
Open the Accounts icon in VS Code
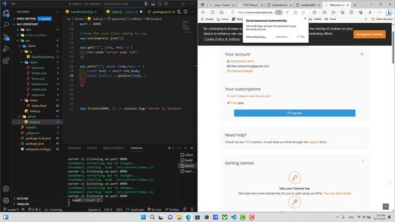click(6, 189)
